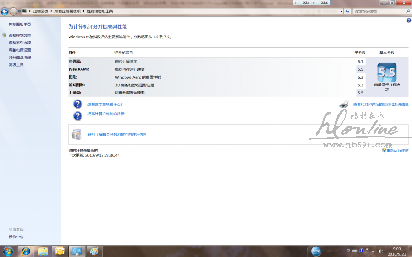Click the question icon beside 这些数字意味着什么
The width and height of the screenshot is (412, 257).
(x=77, y=104)
